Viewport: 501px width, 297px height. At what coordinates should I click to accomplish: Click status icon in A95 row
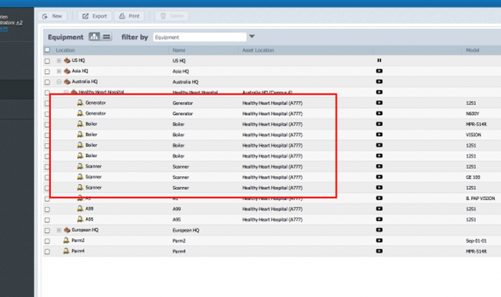point(379,219)
